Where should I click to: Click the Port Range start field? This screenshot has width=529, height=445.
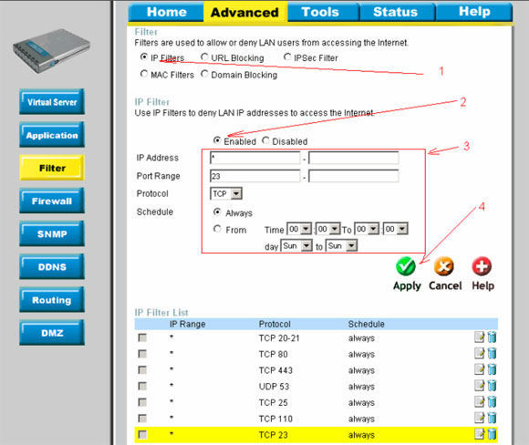pyautogui.click(x=255, y=176)
